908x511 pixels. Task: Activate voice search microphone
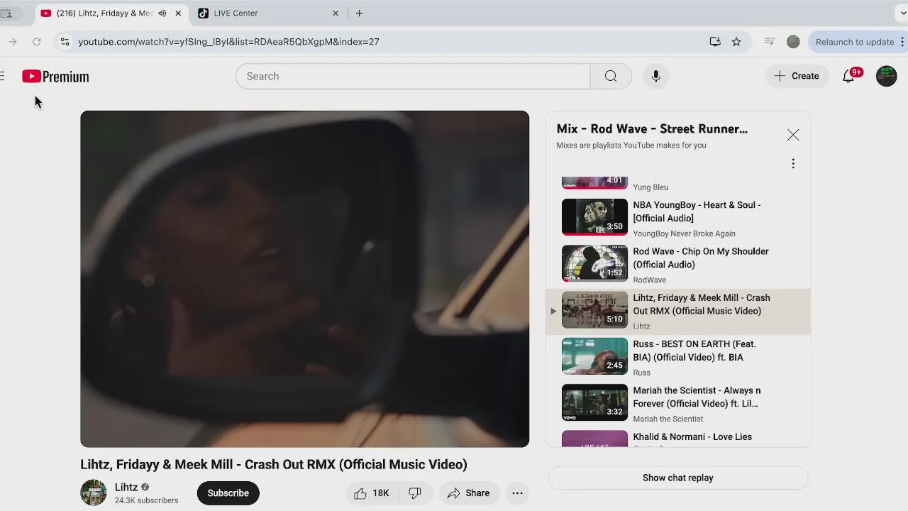[x=655, y=76]
